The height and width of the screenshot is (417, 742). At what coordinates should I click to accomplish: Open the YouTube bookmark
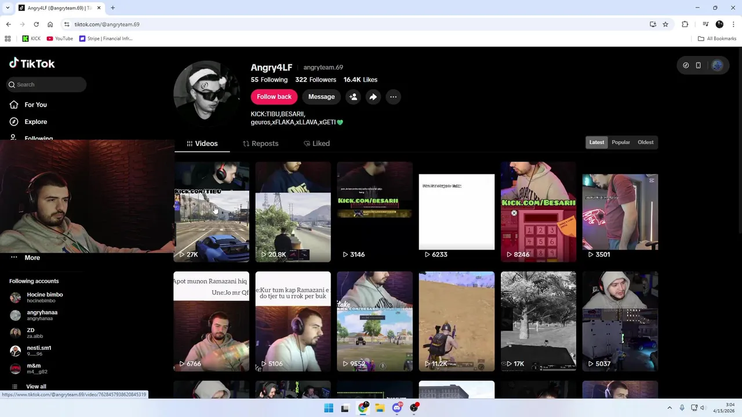(60, 39)
